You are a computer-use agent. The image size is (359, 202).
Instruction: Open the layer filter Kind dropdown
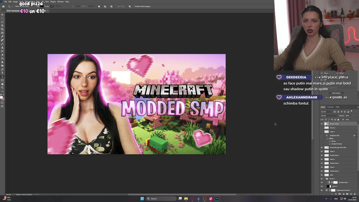click(x=326, y=112)
